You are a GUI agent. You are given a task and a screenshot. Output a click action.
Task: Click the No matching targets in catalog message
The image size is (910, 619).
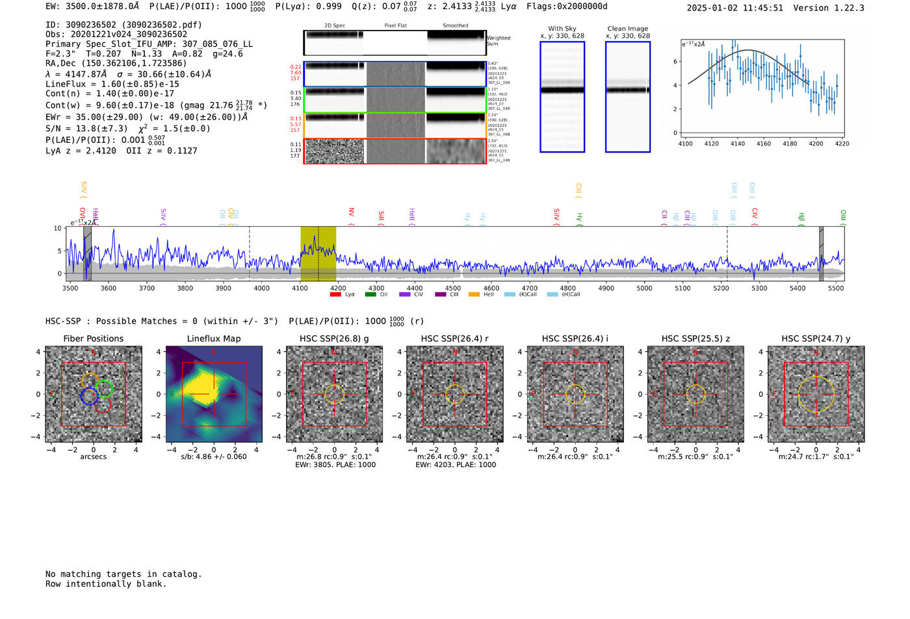[x=123, y=574]
